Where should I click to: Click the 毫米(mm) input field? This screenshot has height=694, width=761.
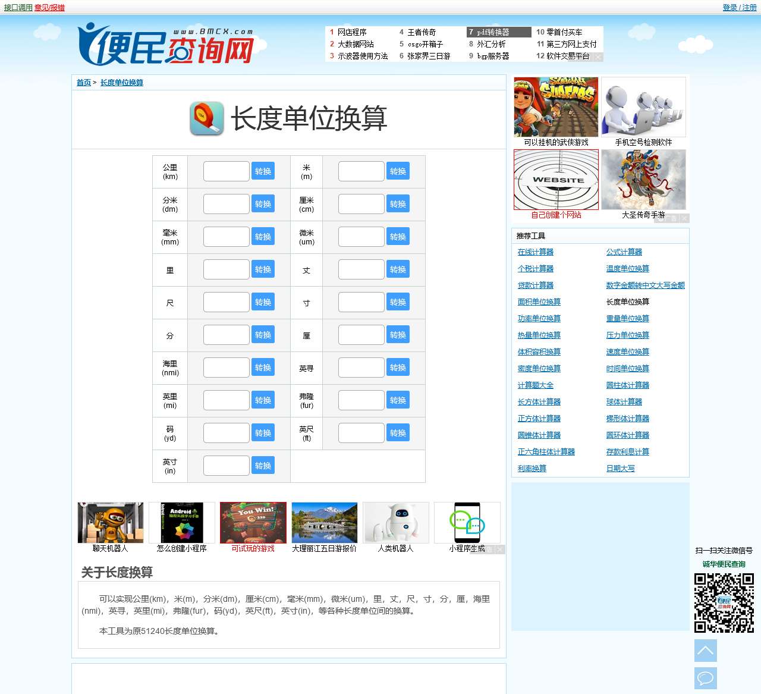point(227,237)
